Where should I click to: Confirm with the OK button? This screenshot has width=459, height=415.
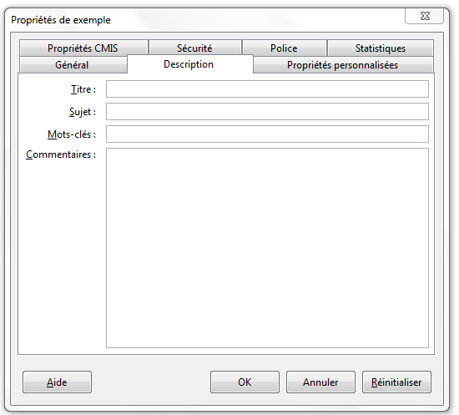pyautogui.click(x=245, y=382)
